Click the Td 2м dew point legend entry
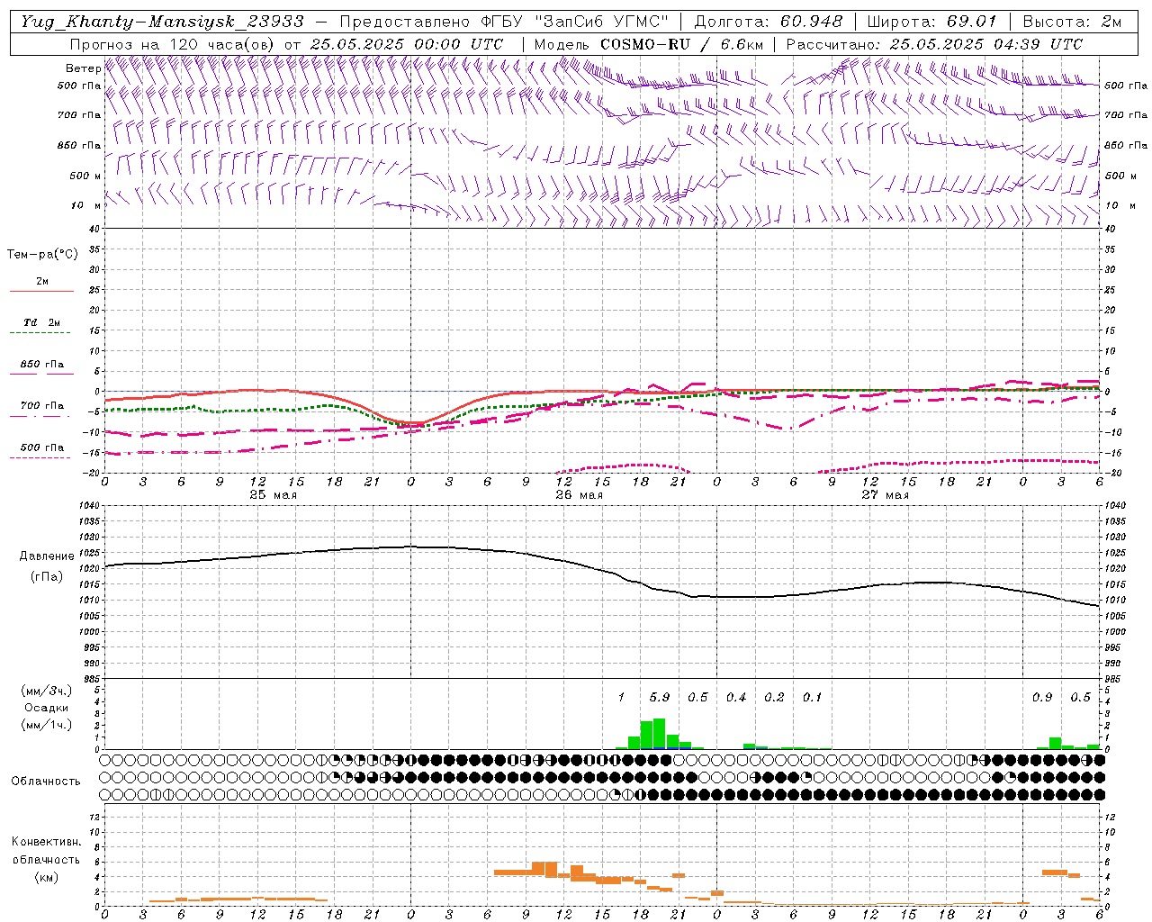Image resolution: width=1152 pixels, height=922 pixels. point(42,322)
